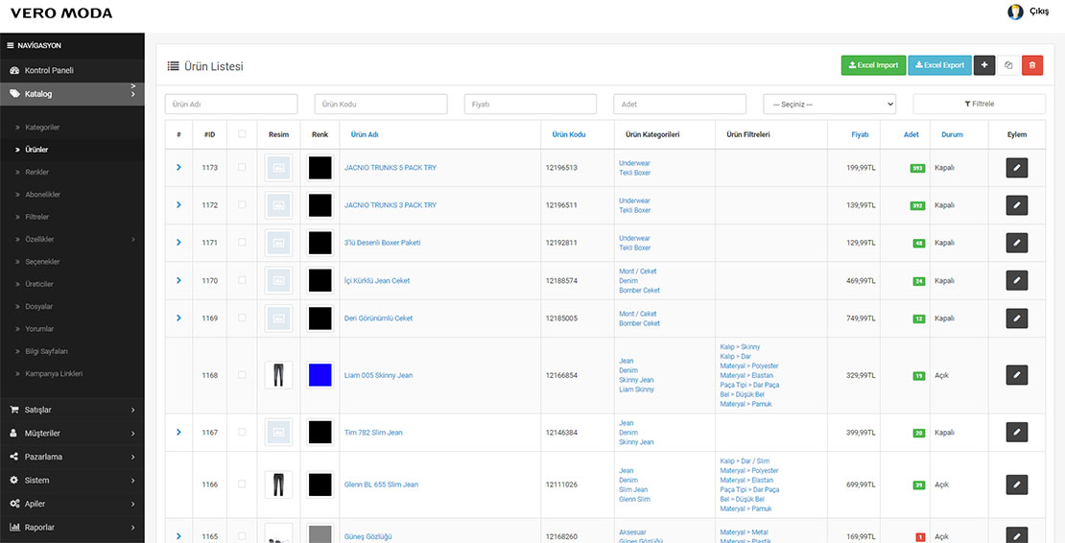The width and height of the screenshot is (1065, 543).
Task: Open the İçi Kürklü Jean Ceket product link
Action: (377, 281)
